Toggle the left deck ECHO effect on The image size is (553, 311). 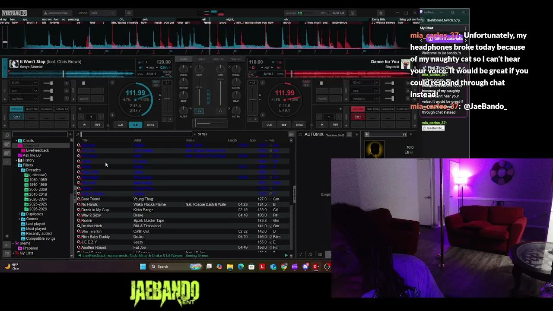coord(66,83)
